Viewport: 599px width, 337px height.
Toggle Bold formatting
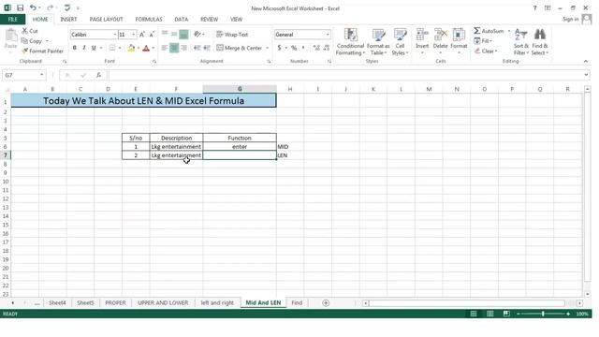pos(75,48)
